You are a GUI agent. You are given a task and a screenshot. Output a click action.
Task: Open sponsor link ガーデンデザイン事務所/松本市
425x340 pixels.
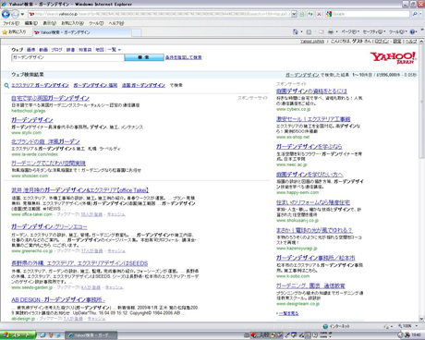316,258
